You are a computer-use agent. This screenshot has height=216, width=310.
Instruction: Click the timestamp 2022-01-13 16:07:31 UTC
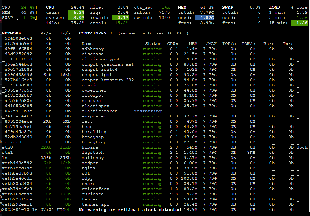(x=33, y=210)
